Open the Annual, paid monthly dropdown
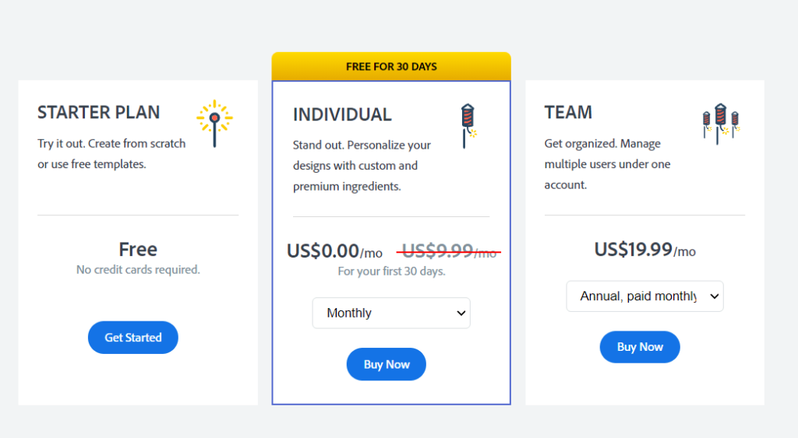The width and height of the screenshot is (798, 438). (644, 296)
